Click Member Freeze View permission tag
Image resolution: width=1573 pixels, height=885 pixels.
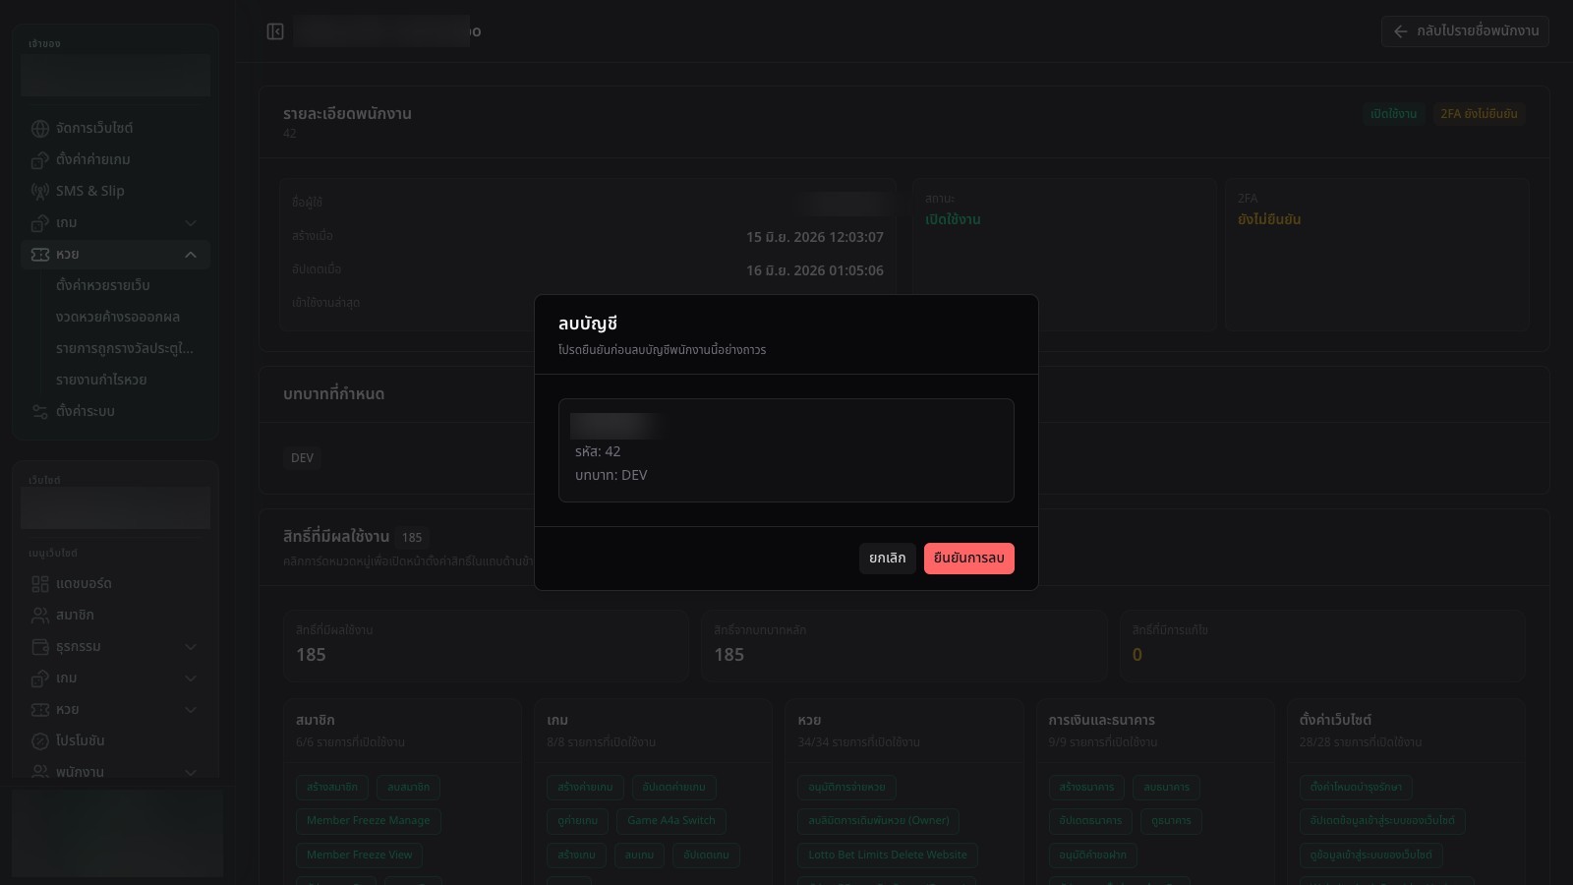(x=360, y=855)
